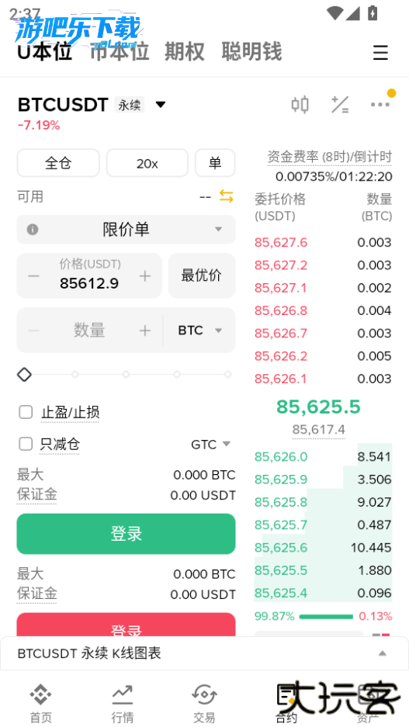Open the GTC time-in-force dropdown
The width and height of the screenshot is (409, 727).
pyautogui.click(x=210, y=445)
